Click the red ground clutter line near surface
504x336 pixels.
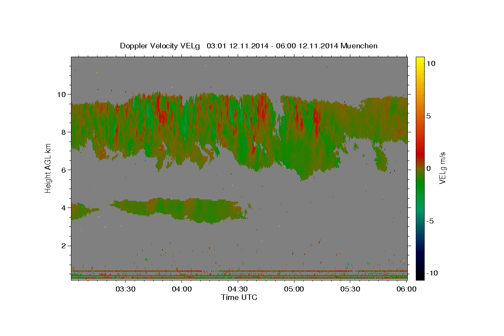tap(239, 271)
